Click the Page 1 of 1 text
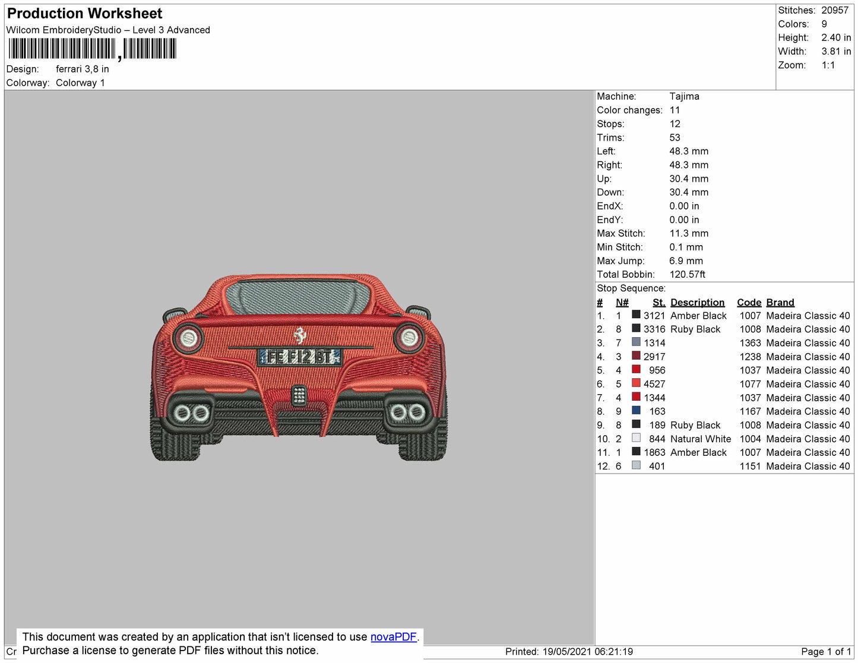 click(826, 652)
